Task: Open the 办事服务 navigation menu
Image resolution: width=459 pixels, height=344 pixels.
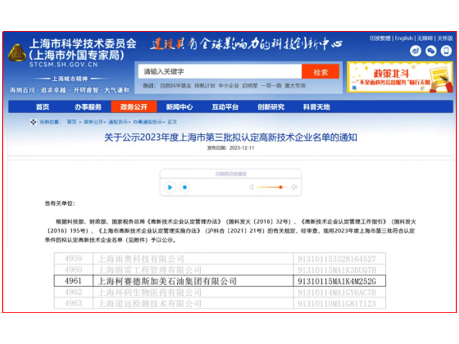Action: tap(88, 107)
